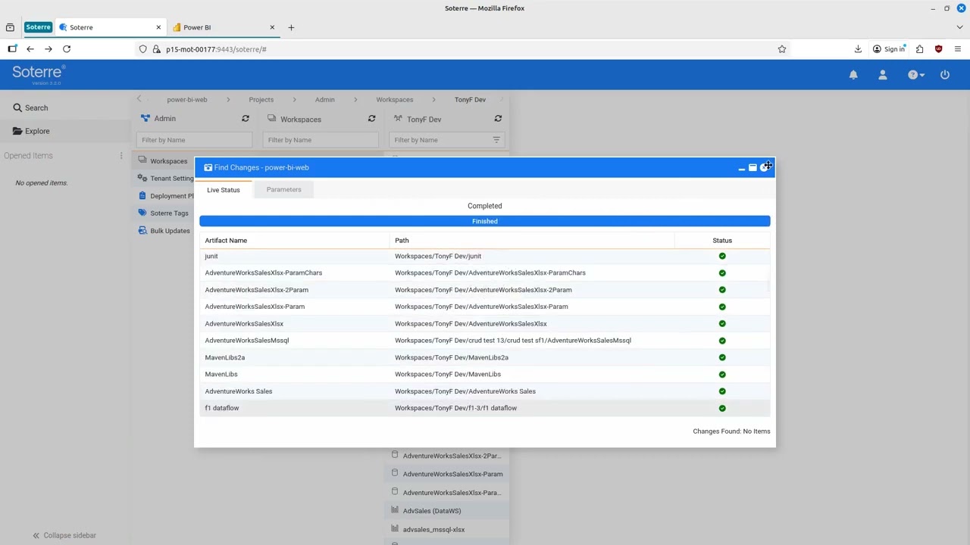The image size is (970, 545).
Task: Minimize the Find Changes dialog
Action: (x=741, y=168)
